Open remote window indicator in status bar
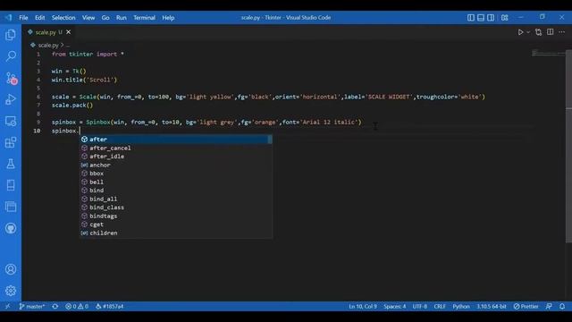 coord(8,306)
